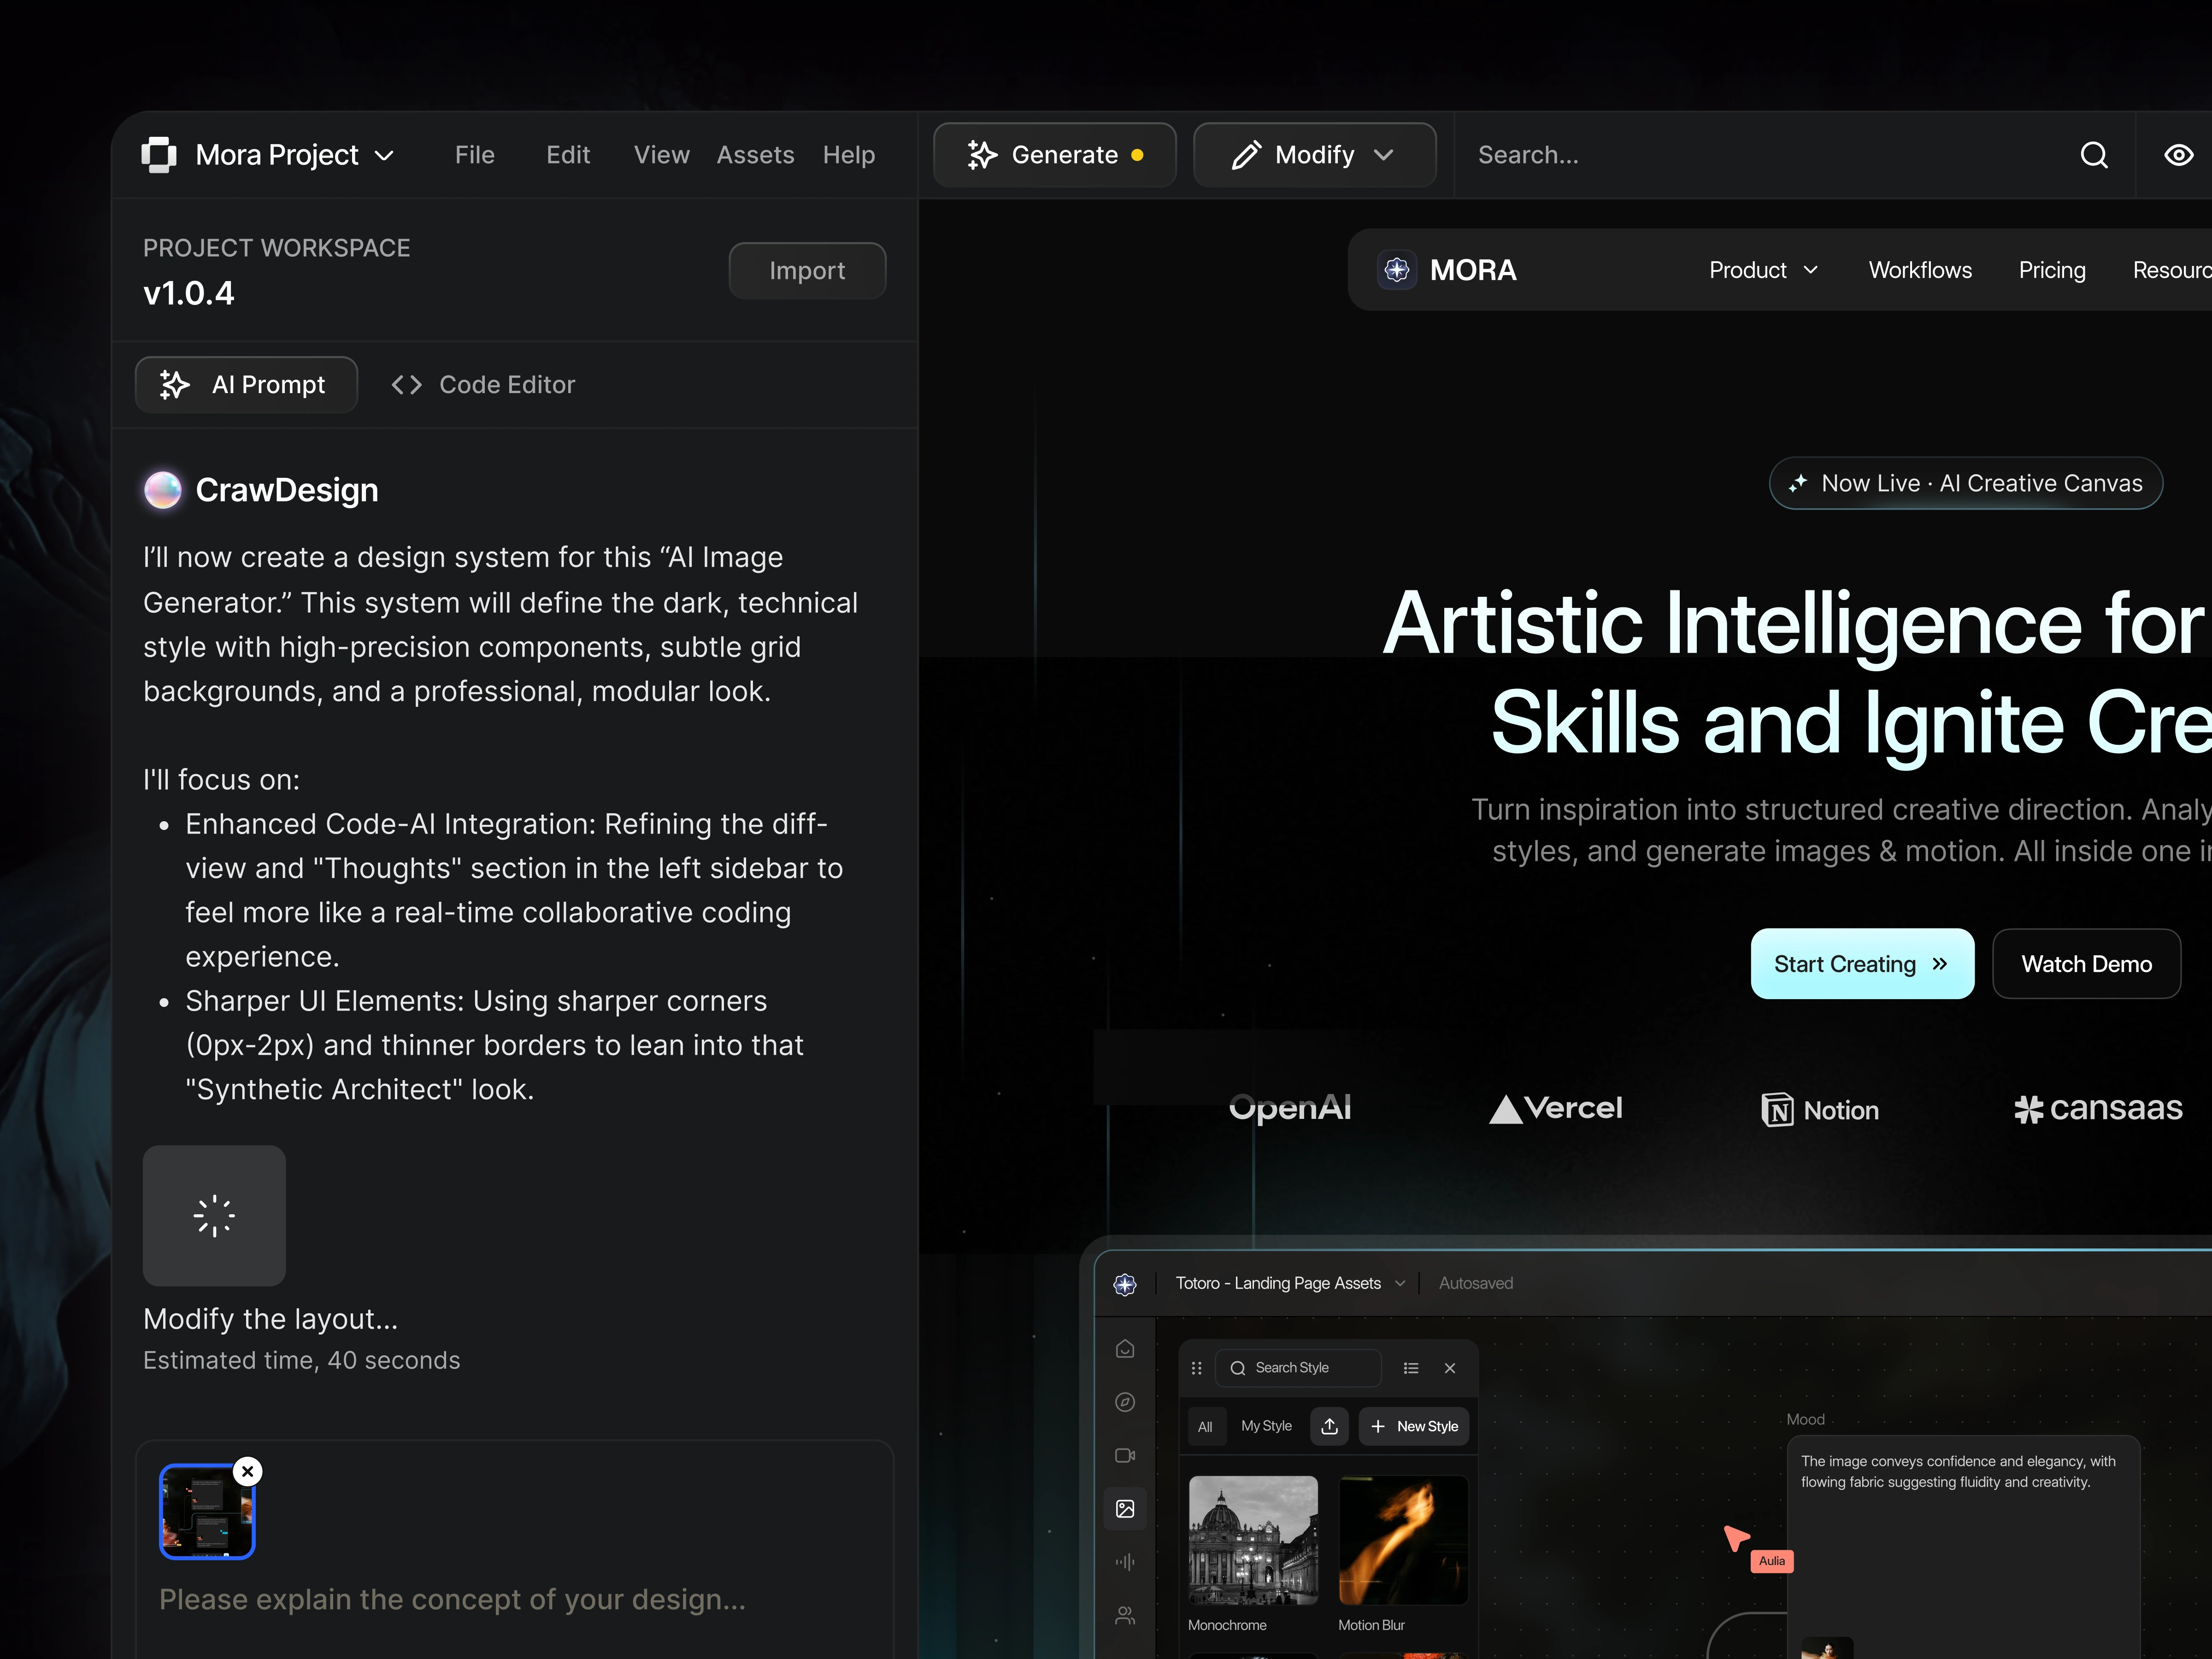Click the compass explore sidebar icon
2212x1659 pixels.
coord(1125,1402)
